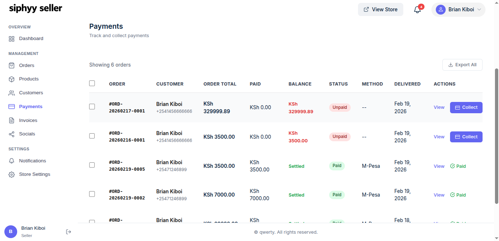Expand the Brian Kiboi account dropdown chevron
Image resolution: width=499 pixels, height=241 pixels.
[479, 9]
